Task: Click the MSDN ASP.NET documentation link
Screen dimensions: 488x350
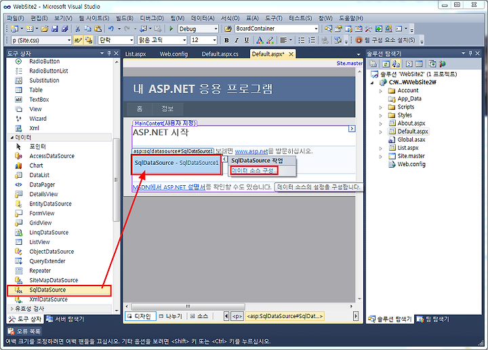Action: (169, 187)
